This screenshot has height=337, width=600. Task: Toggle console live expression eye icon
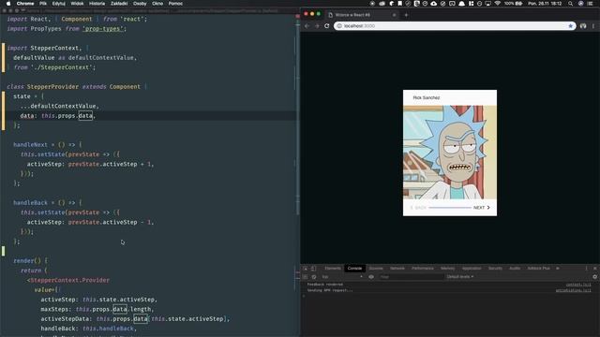coord(371,277)
